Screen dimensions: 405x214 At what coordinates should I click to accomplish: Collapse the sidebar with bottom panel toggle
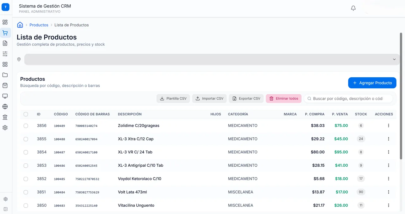click(x=5, y=209)
